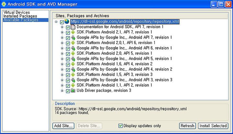Click the Android icon for SDK Platform 2.0
Viewport: 233px width, 134px height.
tap(73, 53)
